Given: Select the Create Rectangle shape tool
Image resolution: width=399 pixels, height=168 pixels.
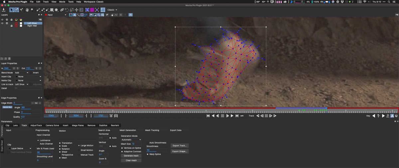Looking at the screenshot, I should [x=52, y=10].
